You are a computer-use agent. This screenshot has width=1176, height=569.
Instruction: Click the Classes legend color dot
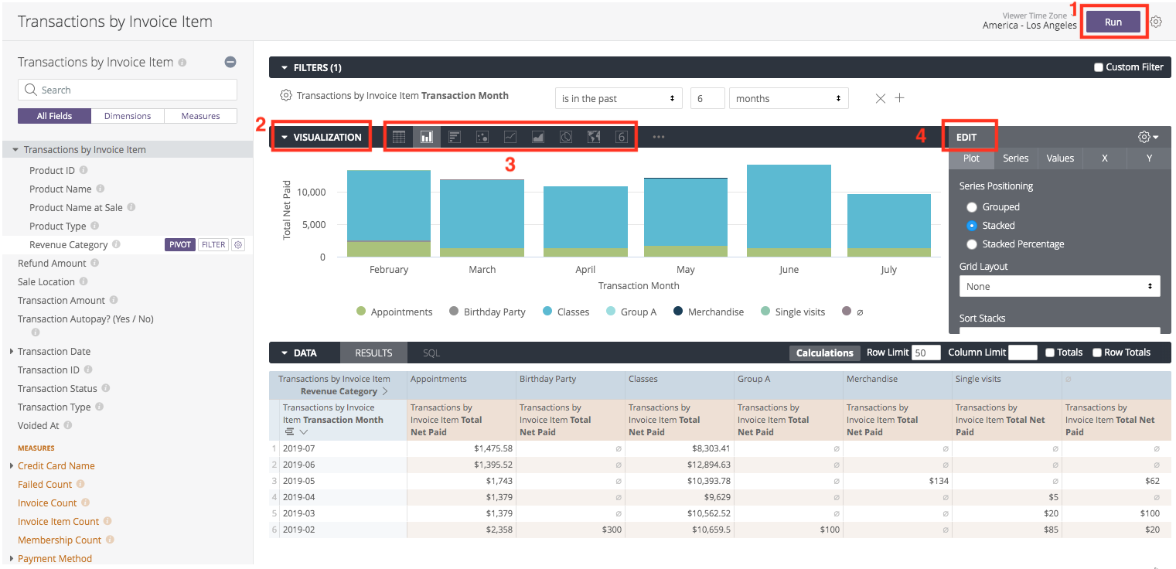point(547,312)
